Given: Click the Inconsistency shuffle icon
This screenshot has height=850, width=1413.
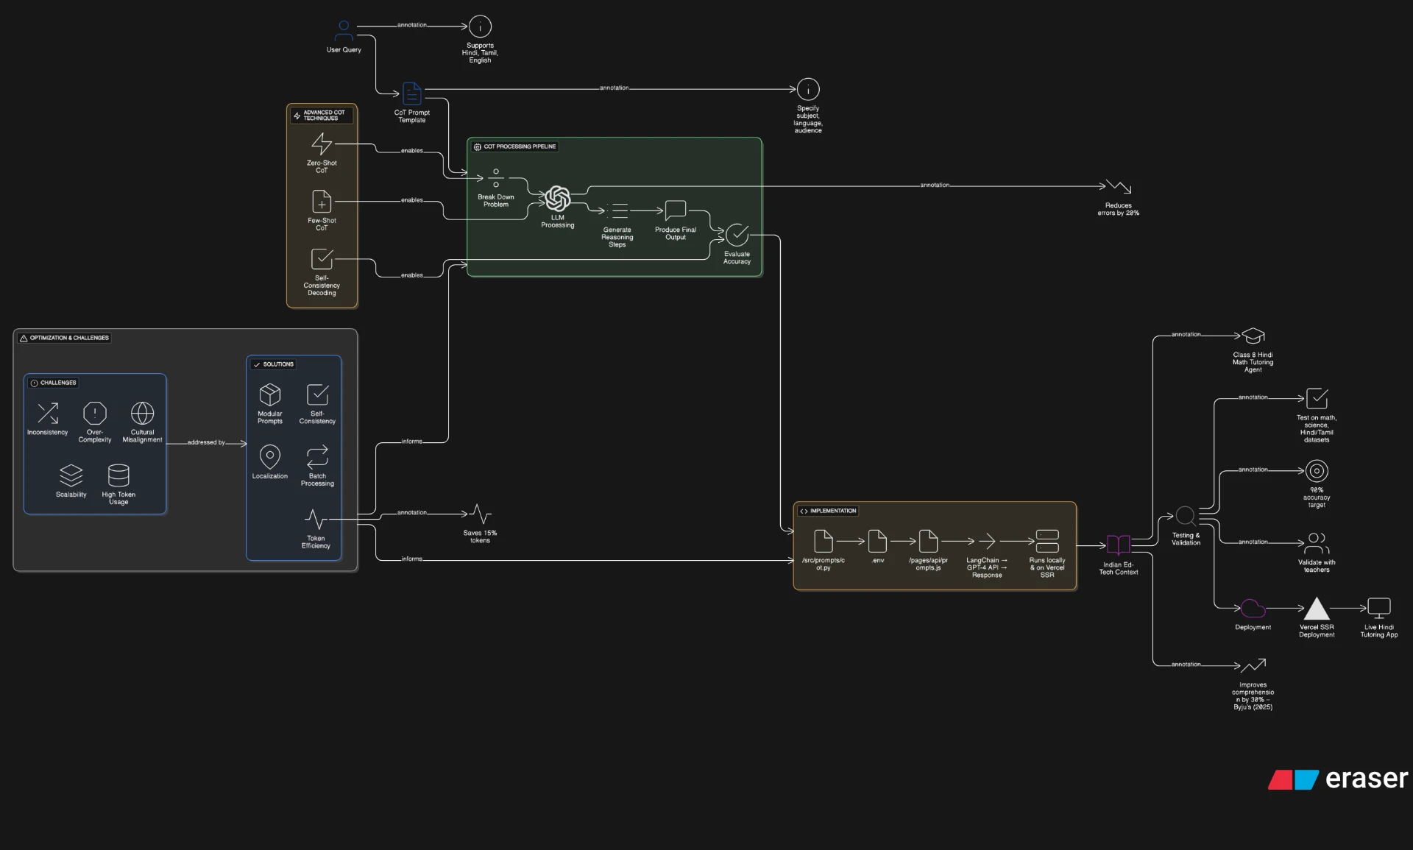Looking at the screenshot, I should coord(48,413).
